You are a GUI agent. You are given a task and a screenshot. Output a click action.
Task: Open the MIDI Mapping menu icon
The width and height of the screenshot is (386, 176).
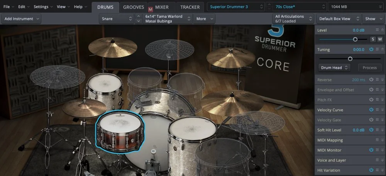377,140
